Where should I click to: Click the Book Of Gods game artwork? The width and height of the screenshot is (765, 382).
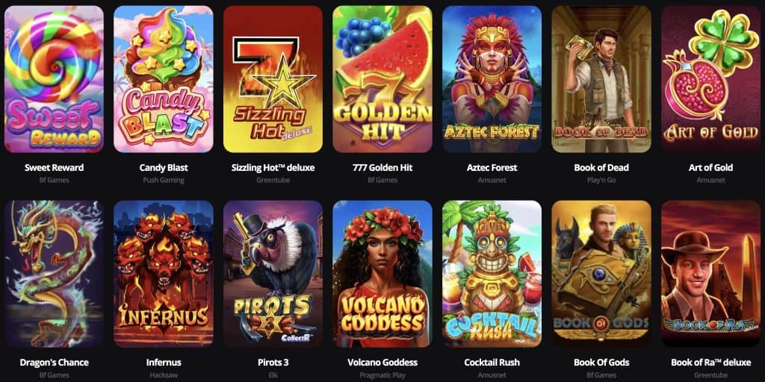click(601, 274)
